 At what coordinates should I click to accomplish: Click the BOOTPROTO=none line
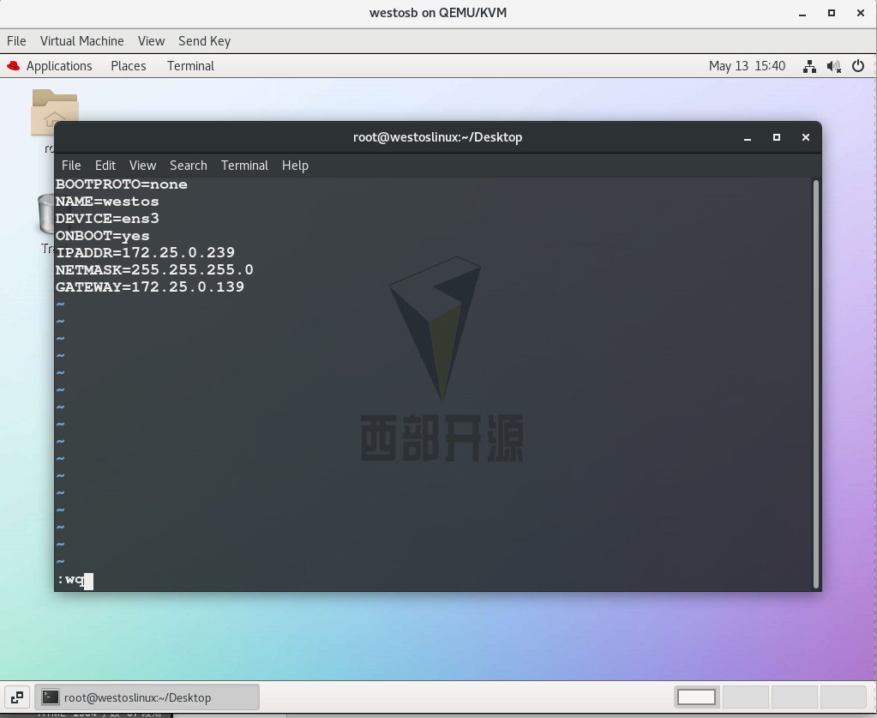(x=122, y=184)
